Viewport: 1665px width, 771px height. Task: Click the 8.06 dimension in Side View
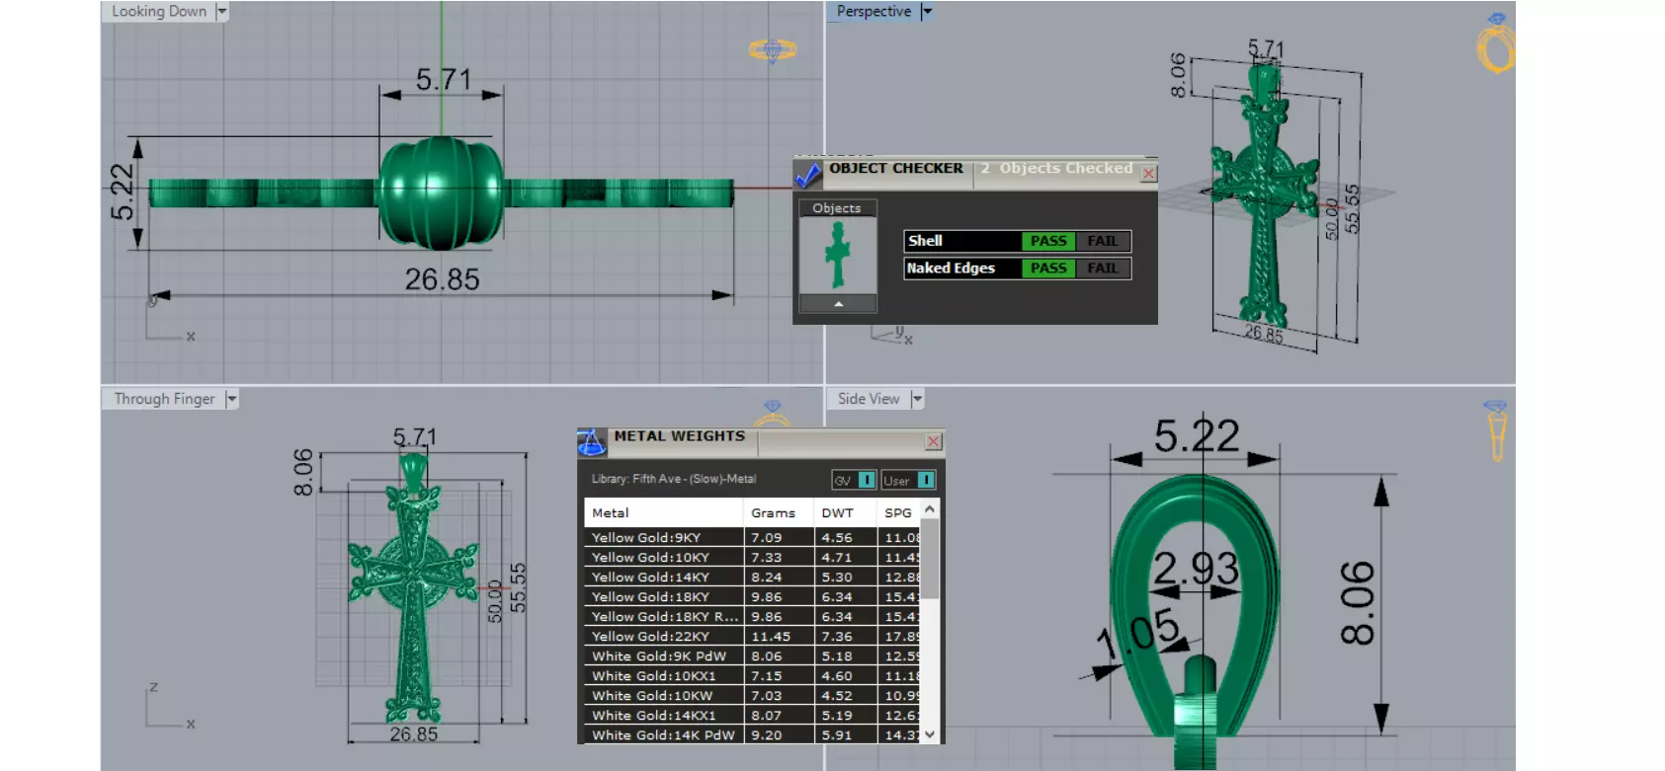[x=1358, y=602]
